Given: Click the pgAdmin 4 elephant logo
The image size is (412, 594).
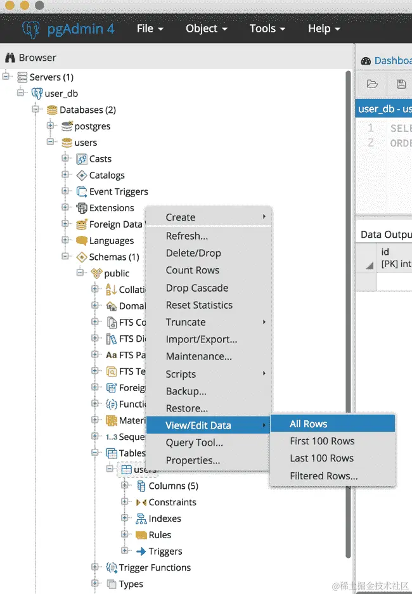Looking at the screenshot, I should (x=30, y=29).
